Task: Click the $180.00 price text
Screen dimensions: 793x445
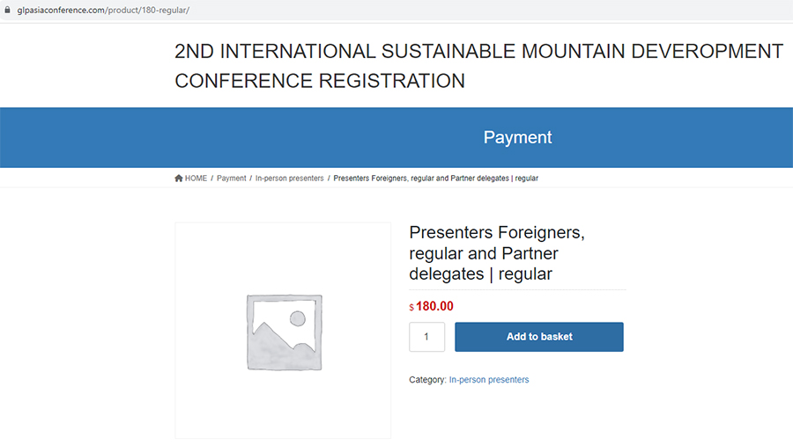Action: tap(432, 306)
